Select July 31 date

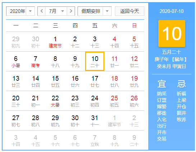coord(95,121)
